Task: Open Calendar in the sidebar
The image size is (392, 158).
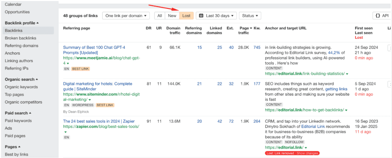Action: point(13,4)
